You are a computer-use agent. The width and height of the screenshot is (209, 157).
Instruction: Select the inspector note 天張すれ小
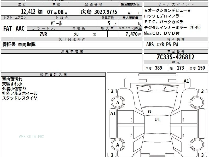12,84
